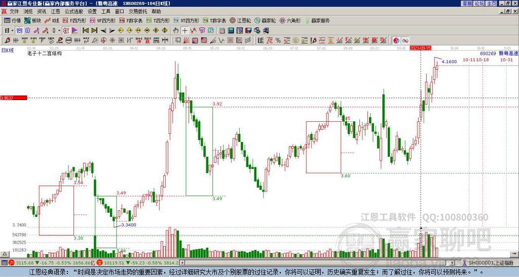
Task: Click the K线 toolbar button
Action: click(x=52, y=20)
